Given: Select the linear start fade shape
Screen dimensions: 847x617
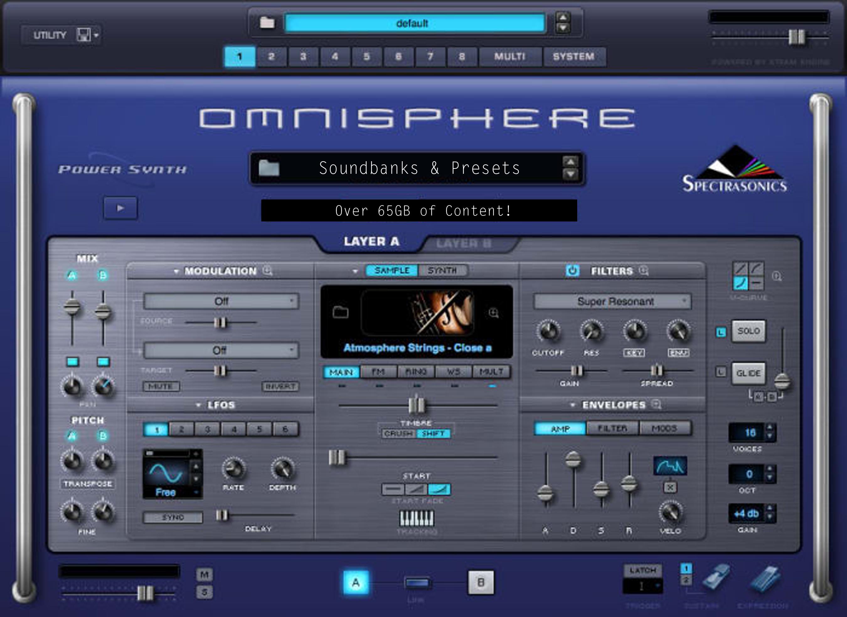Looking at the screenshot, I should (x=416, y=489).
